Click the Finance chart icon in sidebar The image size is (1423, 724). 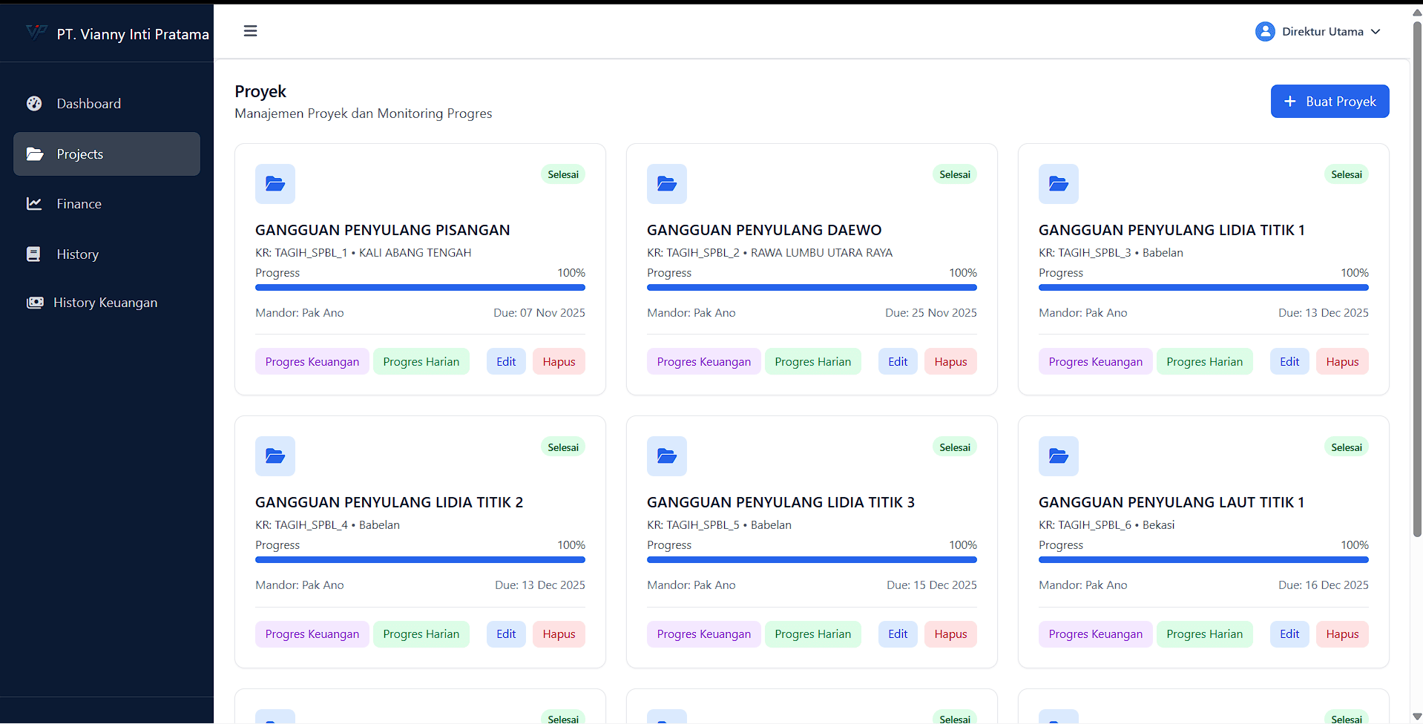[34, 204]
